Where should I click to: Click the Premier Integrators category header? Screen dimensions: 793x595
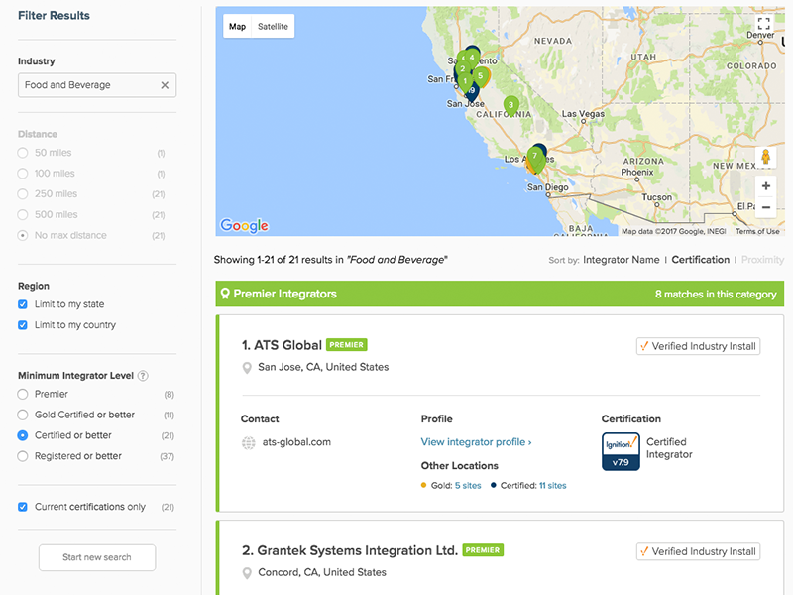(500, 294)
